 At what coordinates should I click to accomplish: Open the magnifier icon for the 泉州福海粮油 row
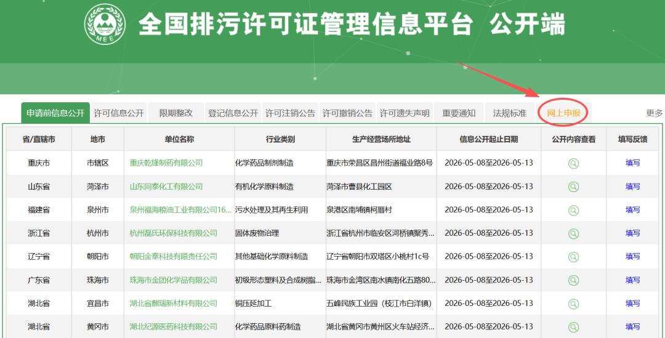click(x=573, y=210)
